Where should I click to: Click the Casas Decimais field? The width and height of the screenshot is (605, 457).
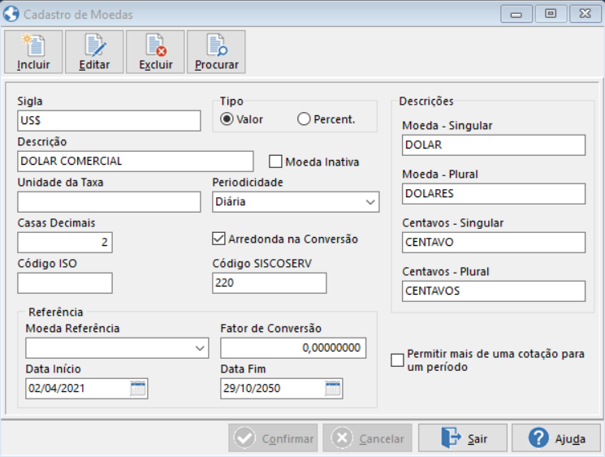[x=65, y=243]
